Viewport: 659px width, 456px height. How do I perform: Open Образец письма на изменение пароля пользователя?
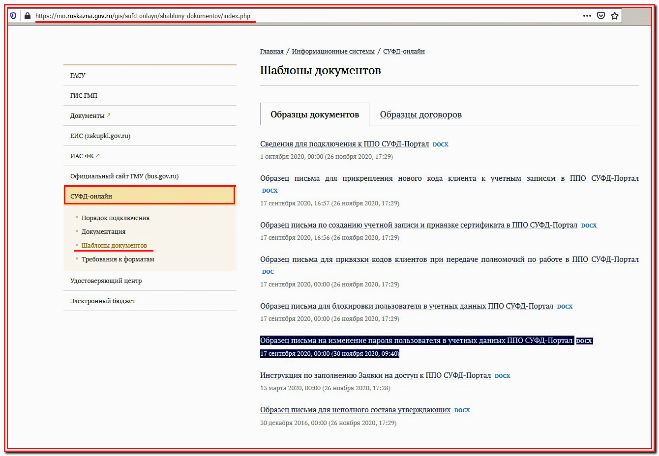pyautogui.click(x=417, y=341)
